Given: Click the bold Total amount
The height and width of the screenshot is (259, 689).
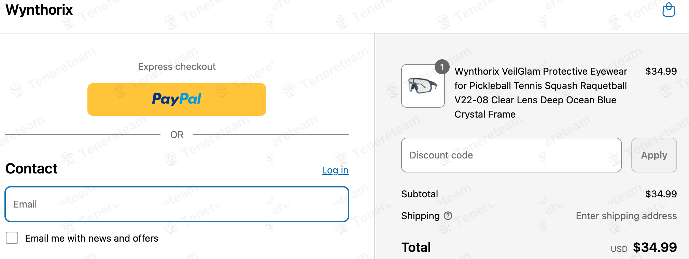Looking at the screenshot, I should click(x=655, y=247).
